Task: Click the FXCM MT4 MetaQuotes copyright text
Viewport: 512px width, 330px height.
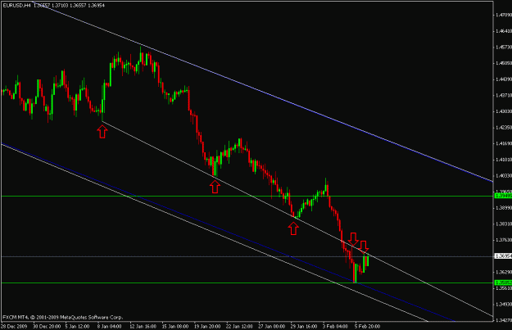Action: click(x=63, y=317)
